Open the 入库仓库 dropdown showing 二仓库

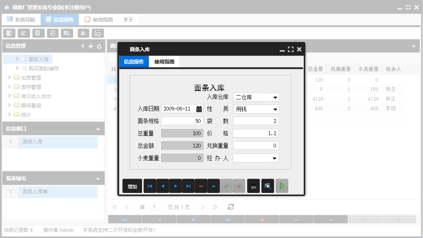pyautogui.click(x=275, y=97)
